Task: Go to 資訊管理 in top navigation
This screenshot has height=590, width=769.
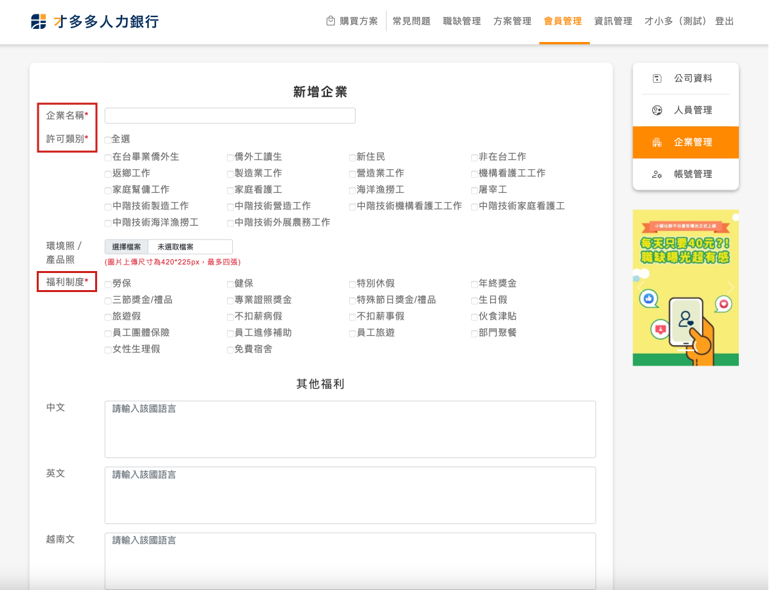Action: click(613, 21)
